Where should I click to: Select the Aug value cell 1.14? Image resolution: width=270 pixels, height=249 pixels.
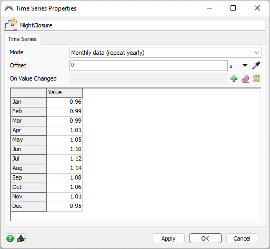click(x=64, y=168)
